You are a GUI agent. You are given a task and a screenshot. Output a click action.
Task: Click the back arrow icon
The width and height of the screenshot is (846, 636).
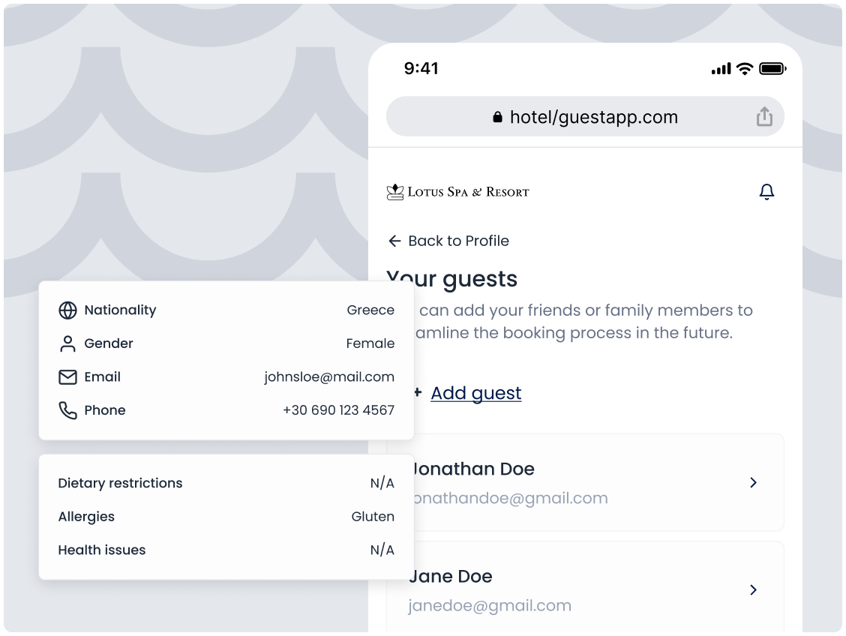pos(395,241)
